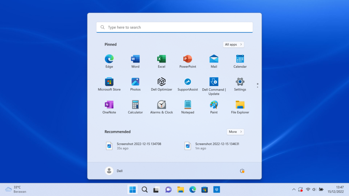
Task: Open Task View on taskbar
Action: point(156,190)
